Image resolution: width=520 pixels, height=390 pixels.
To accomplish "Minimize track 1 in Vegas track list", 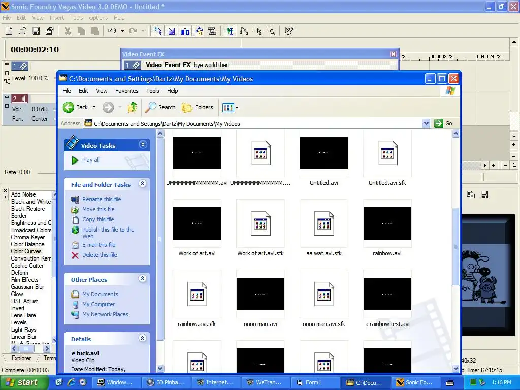I will (x=7, y=63).
